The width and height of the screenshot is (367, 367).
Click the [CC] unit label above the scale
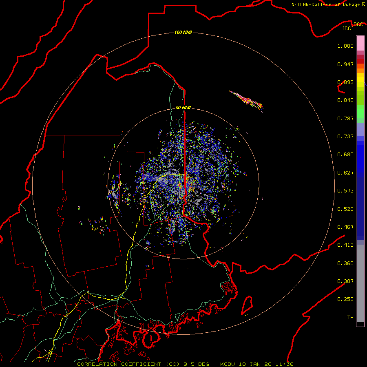(348, 28)
